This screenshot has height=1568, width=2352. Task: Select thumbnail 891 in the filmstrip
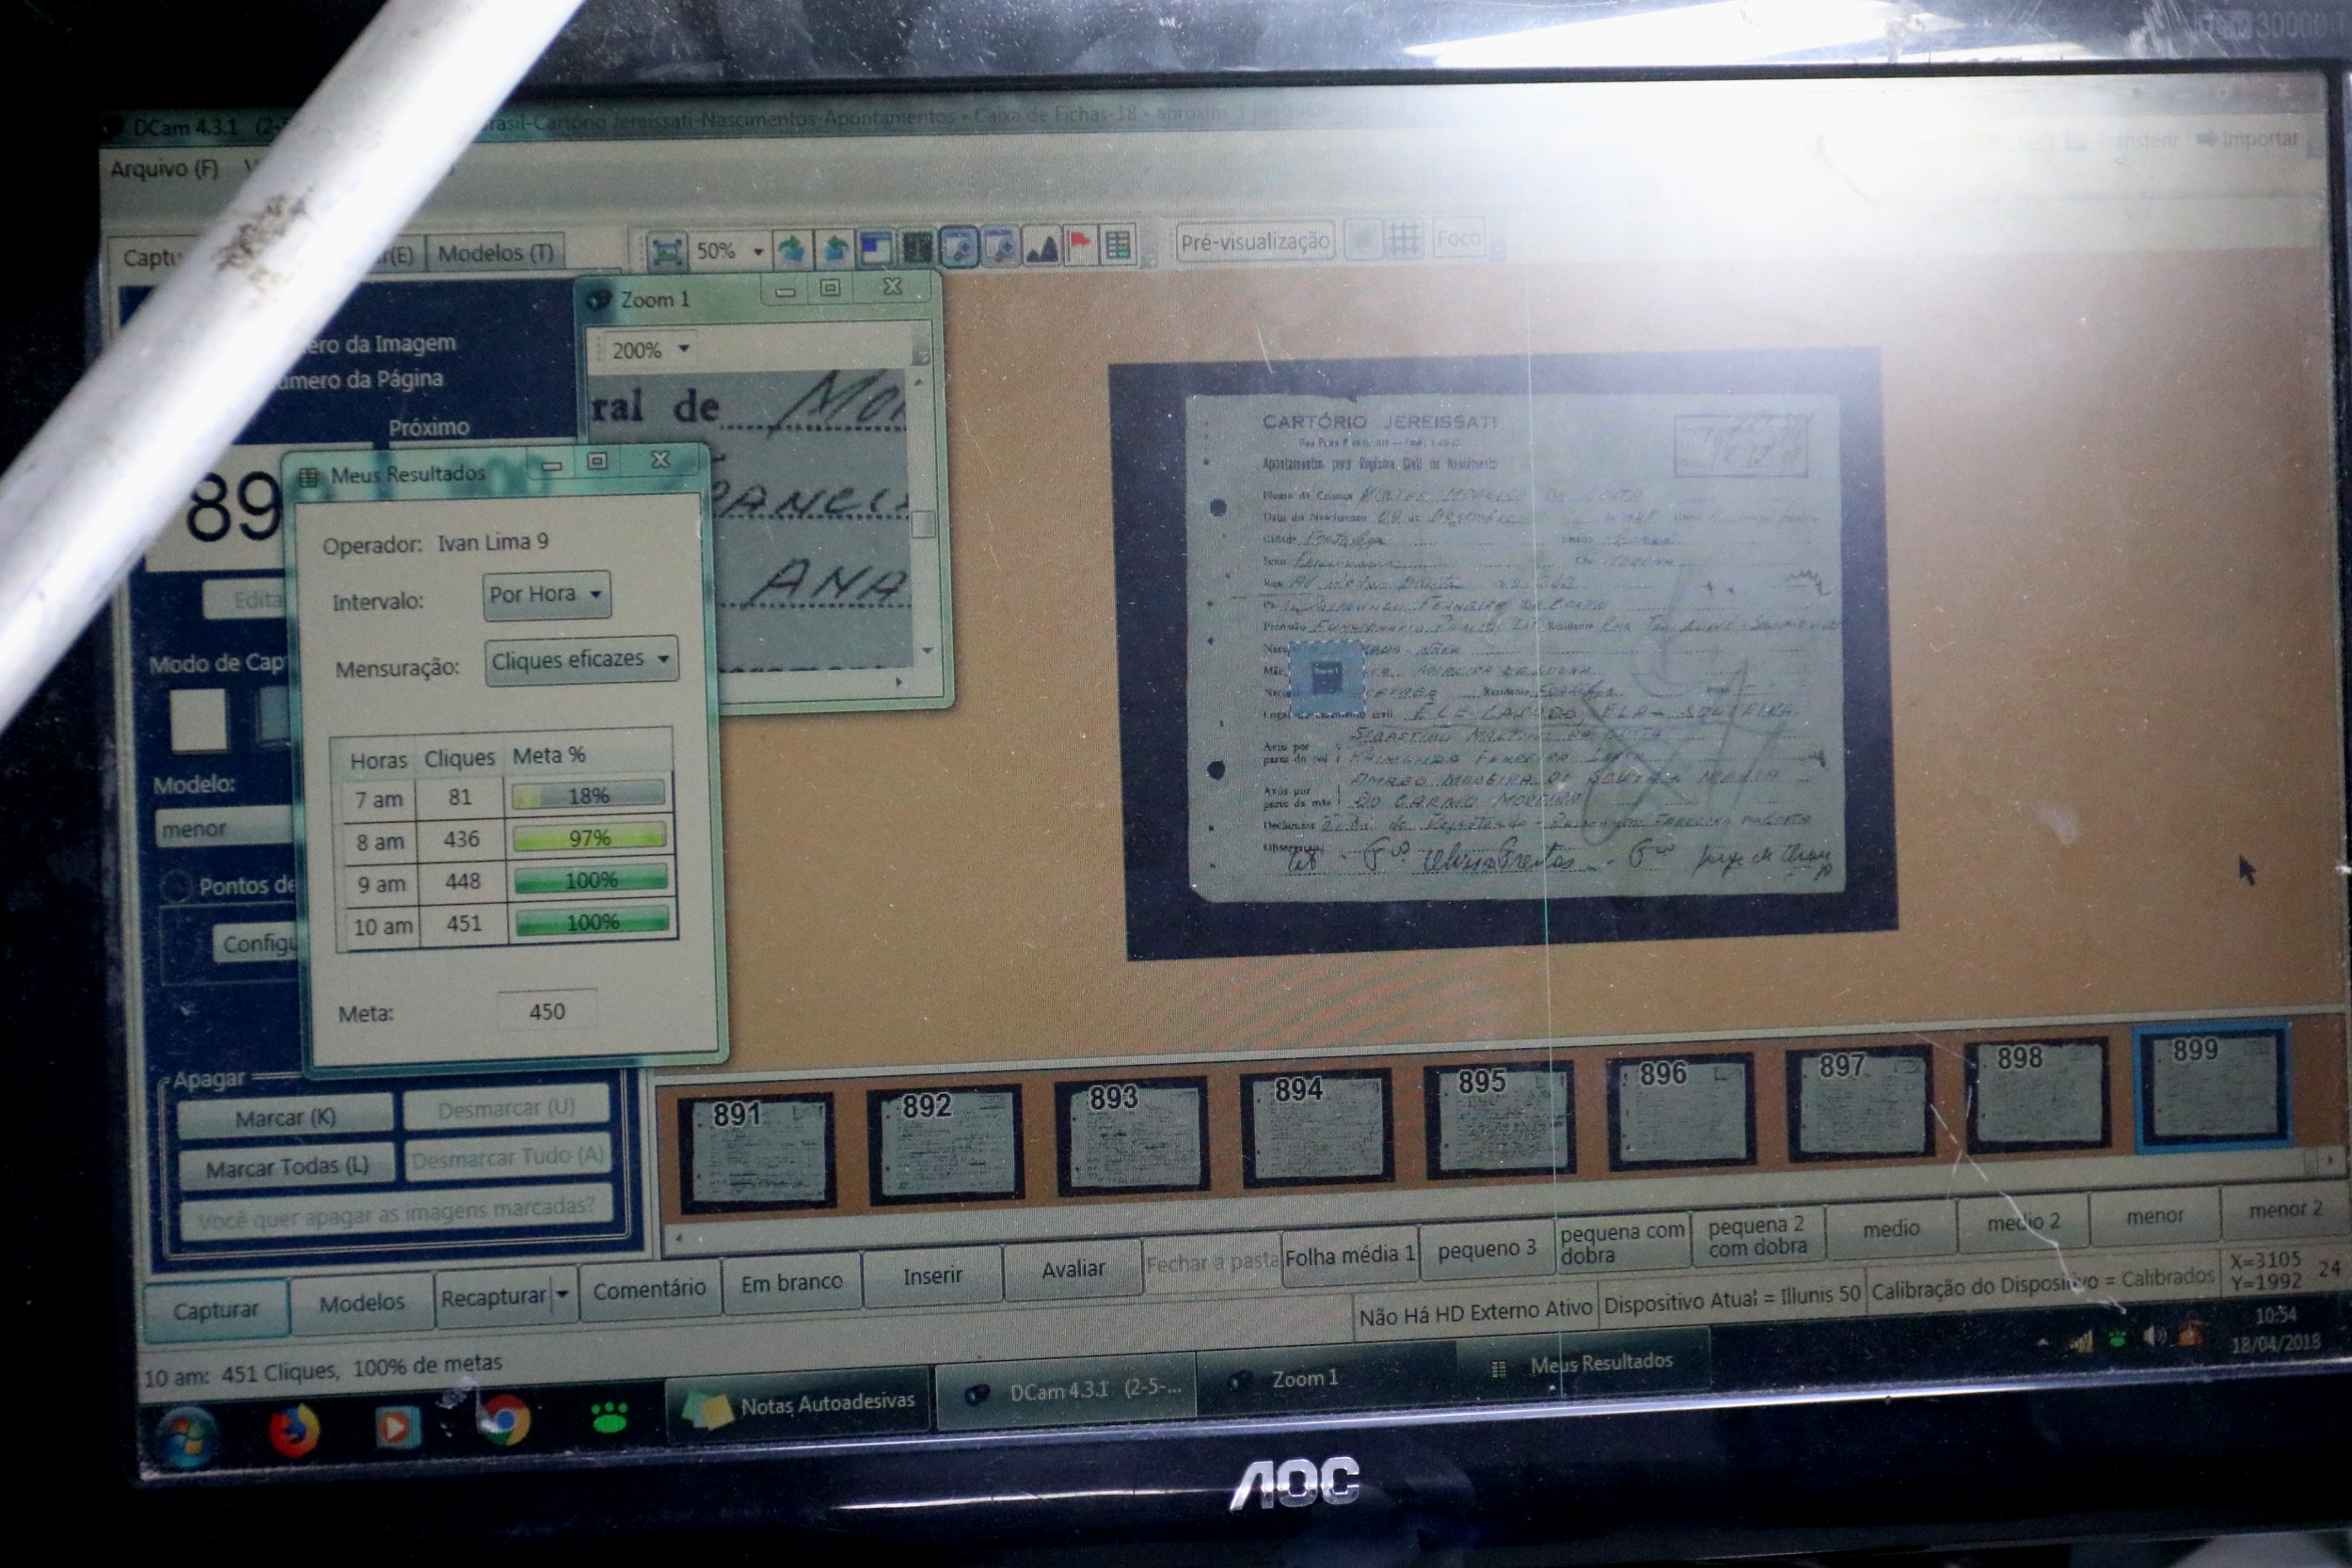click(x=757, y=1151)
